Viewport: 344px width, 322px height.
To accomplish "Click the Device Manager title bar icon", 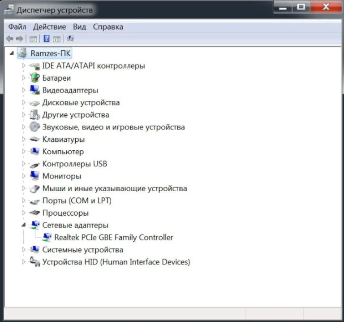I will point(9,10).
